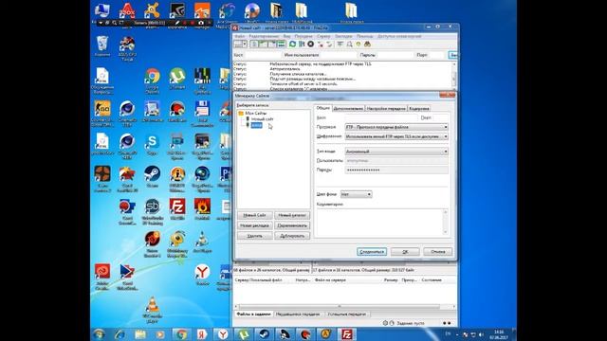
Task: Click VLC media player desktop icon
Action: [152, 310]
